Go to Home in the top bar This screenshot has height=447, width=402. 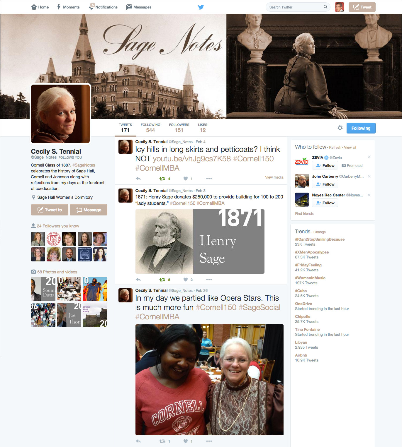coord(40,7)
